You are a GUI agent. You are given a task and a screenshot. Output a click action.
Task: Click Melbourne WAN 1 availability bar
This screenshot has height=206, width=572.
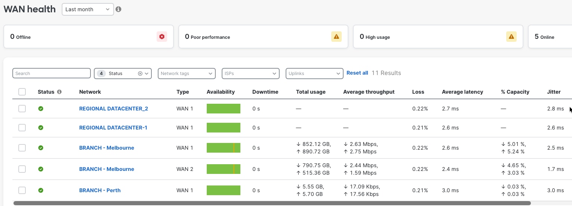click(x=223, y=148)
